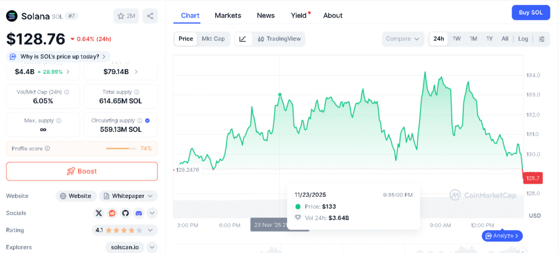Click the $128.76 price heading

35,39
